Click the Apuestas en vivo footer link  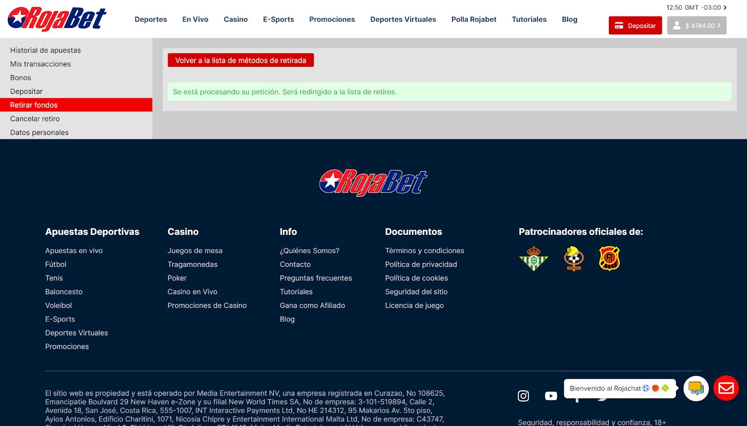[74, 251]
